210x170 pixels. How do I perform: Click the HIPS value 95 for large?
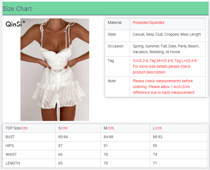(x=155, y=146)
